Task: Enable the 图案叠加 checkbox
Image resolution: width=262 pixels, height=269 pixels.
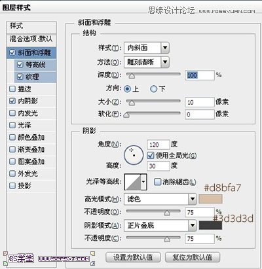Action: 12,162
